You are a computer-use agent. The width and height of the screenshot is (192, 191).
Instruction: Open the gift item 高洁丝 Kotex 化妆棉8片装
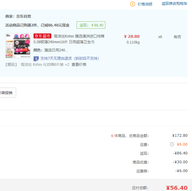[45, 65]
